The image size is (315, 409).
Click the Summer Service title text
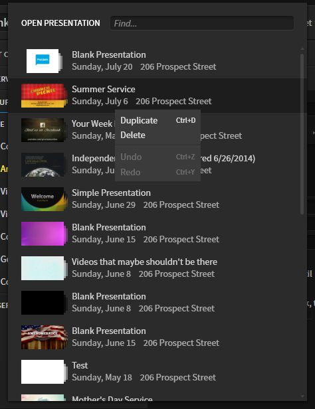(104, 89)
